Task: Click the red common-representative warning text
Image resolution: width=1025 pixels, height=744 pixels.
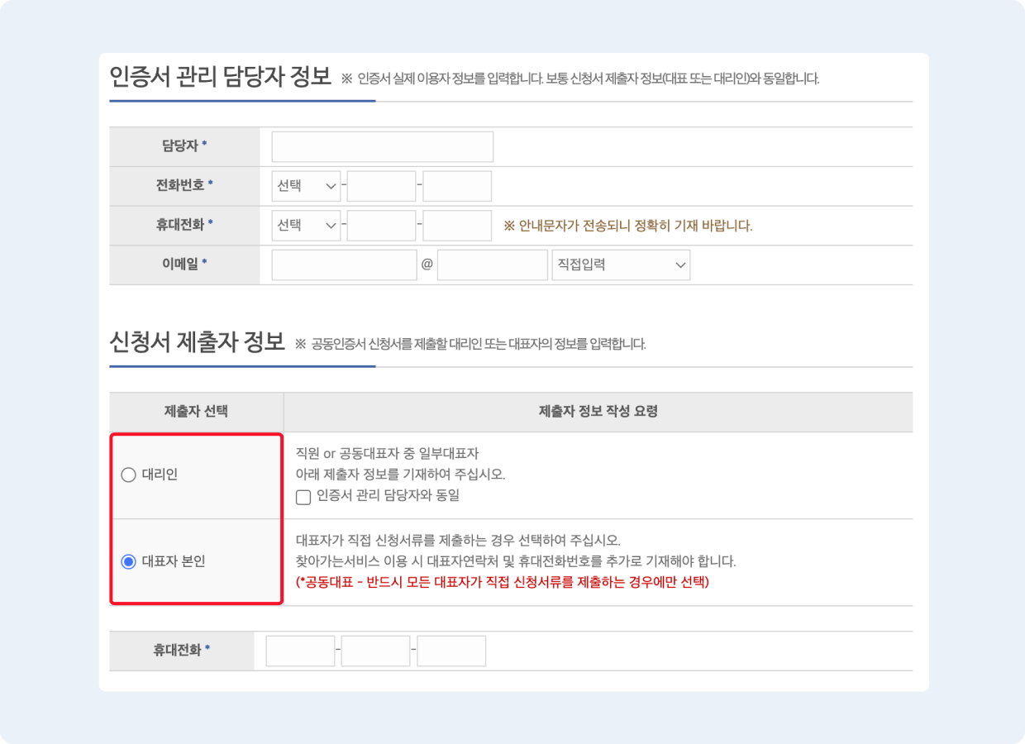Action: coord(503,585)
